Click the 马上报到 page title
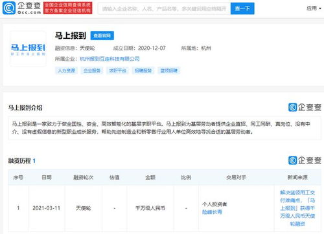Viewport: 324px width, 234px height. (x=71, y=36)
